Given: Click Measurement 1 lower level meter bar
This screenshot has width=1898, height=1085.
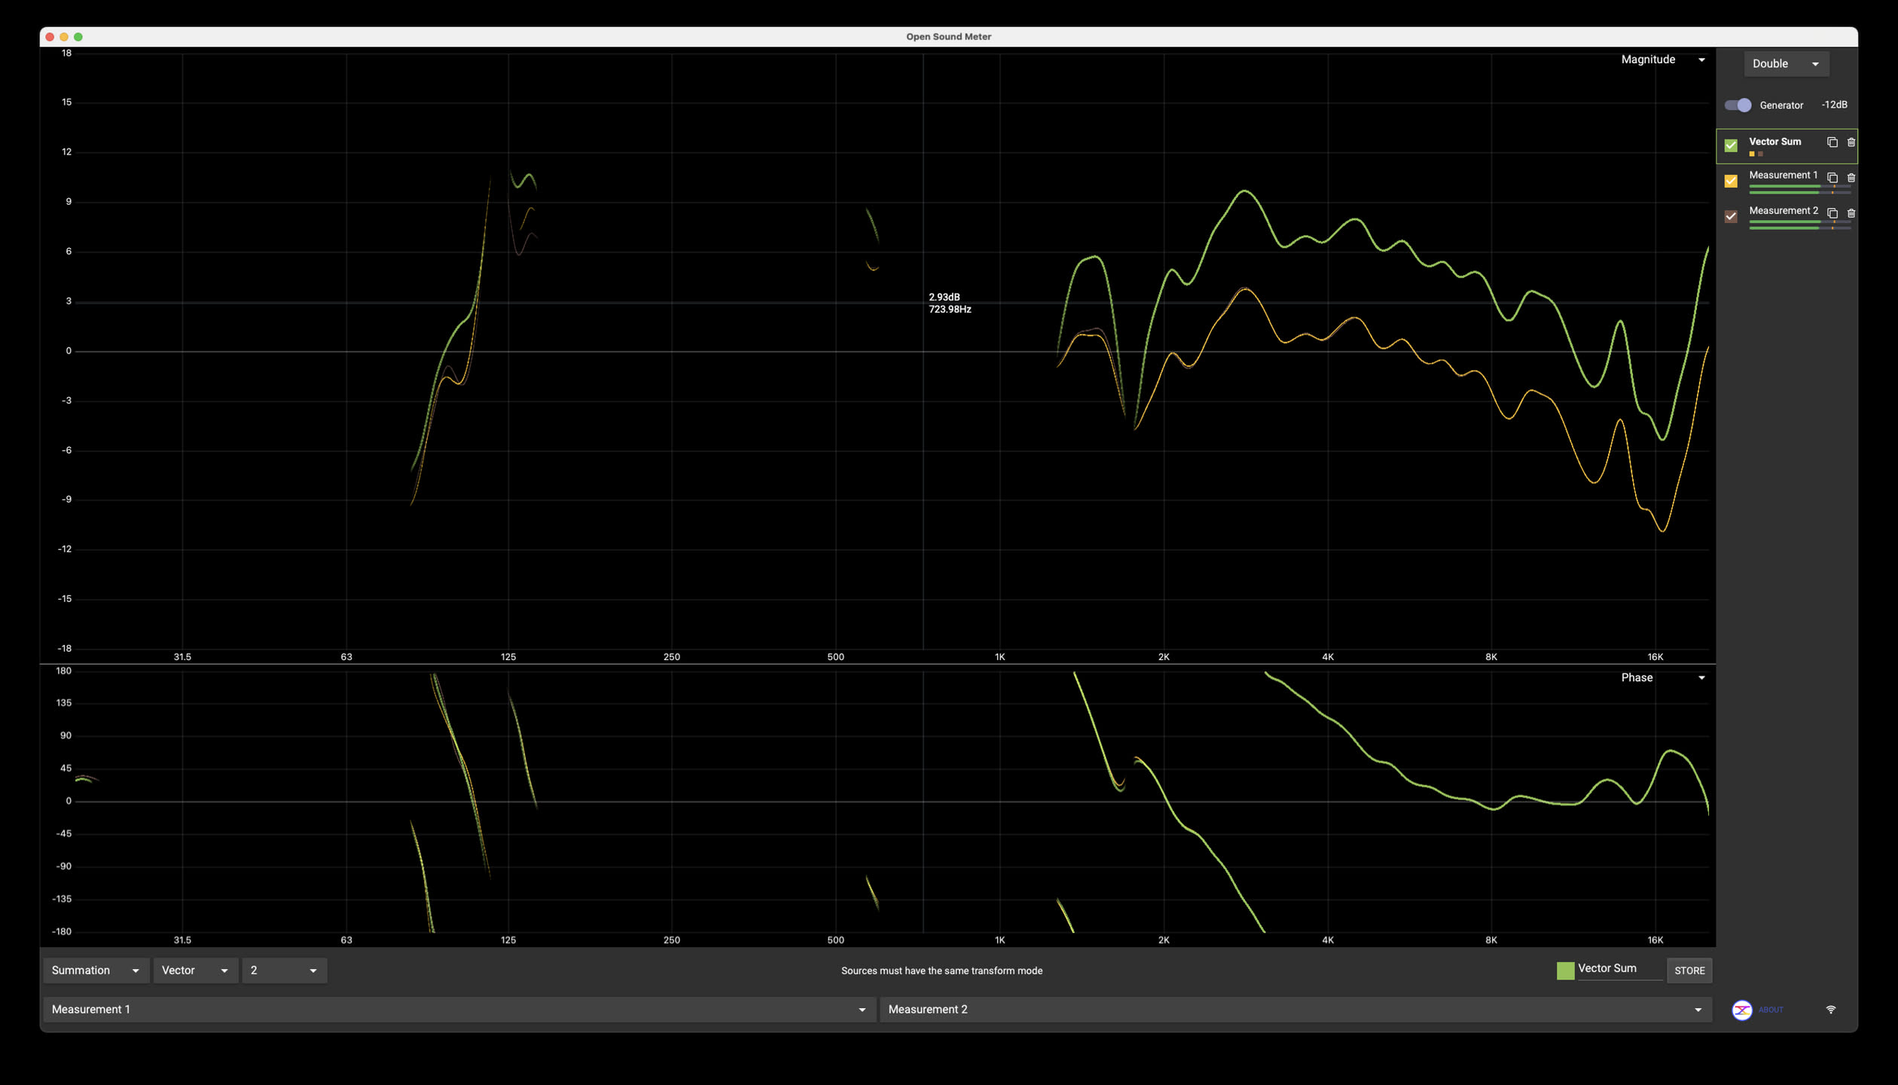Looking at the screenshot, I should pyautogui.click(x=1799, y=193).
